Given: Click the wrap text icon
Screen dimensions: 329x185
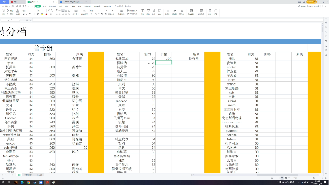Looking at the screenshot, I should tap(84, 12).
